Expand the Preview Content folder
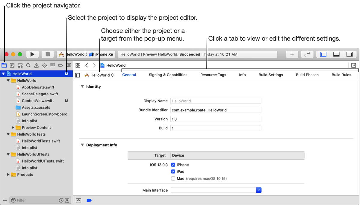Image resolution: width=360 pixels, height=205 pixels. click(13, 128)
